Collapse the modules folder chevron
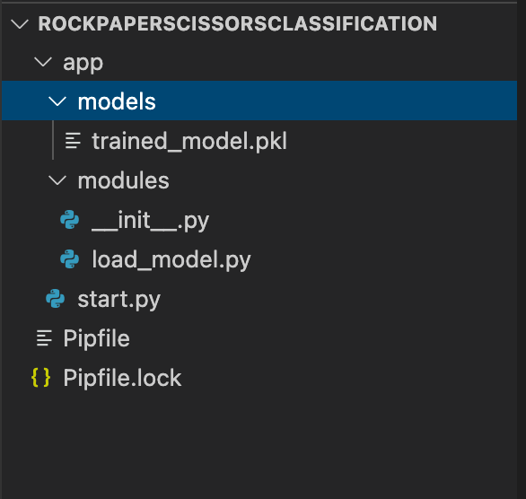This screenshot has width=526, height=499. pyautogui.click(x=57, y=180)
